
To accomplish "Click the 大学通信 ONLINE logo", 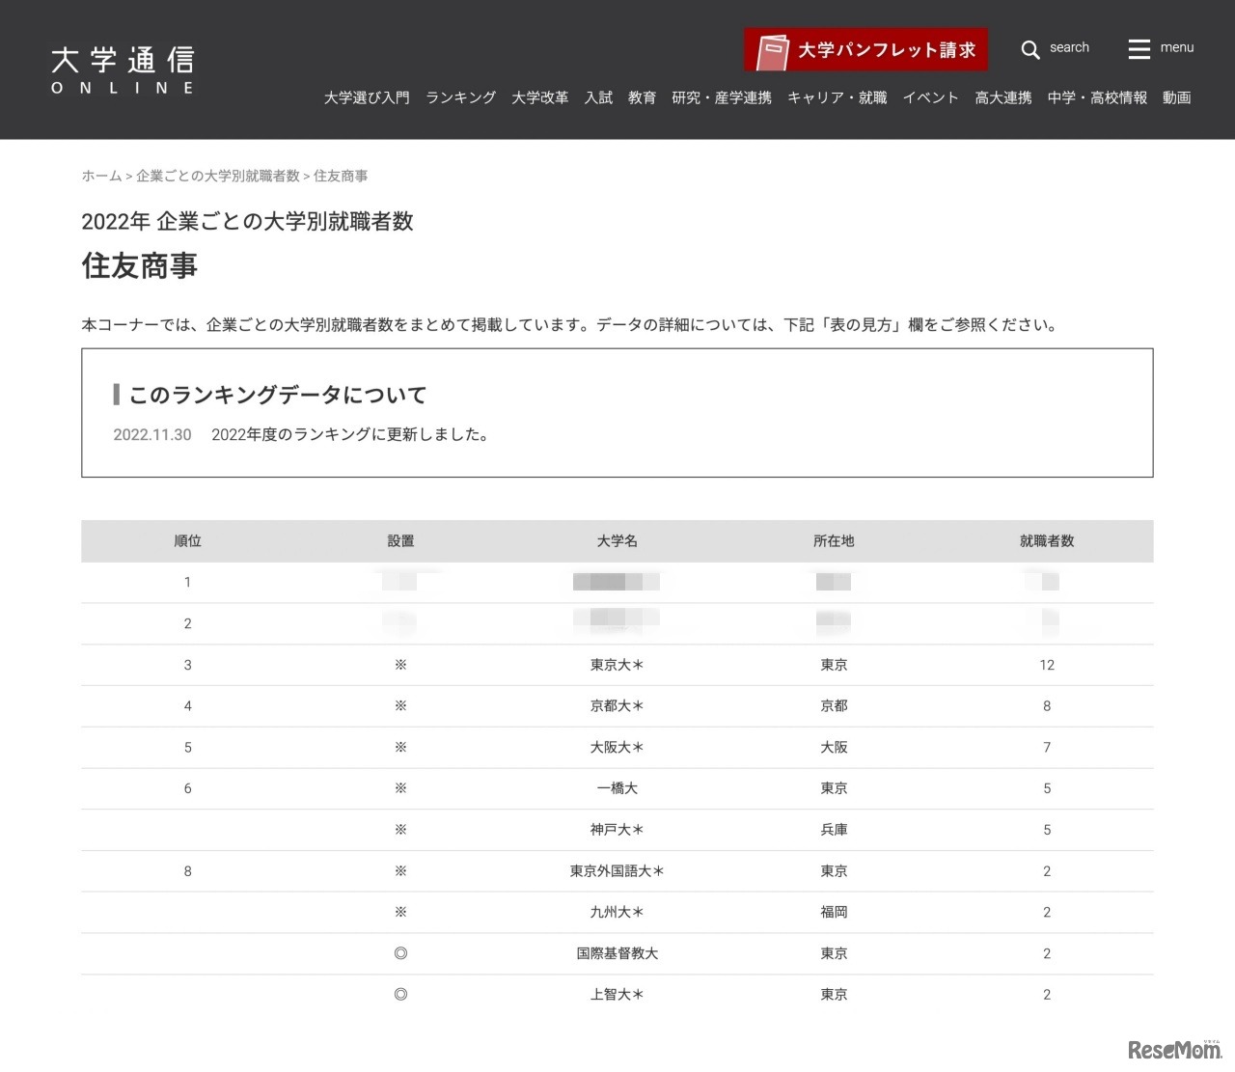I will 123,68.
